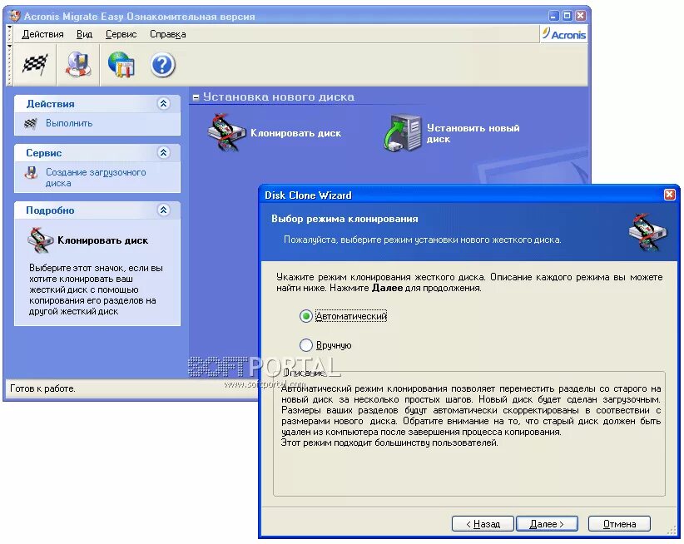Open the Действия menu
The height and width of the screenshot is (544, 684).
click(42, 34)
